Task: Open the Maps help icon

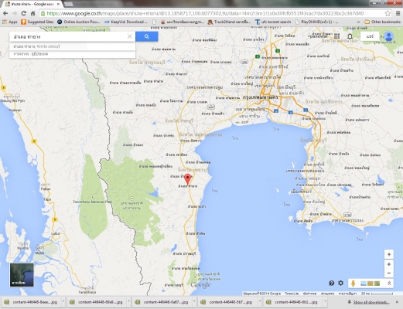Action: click(332, 284)
